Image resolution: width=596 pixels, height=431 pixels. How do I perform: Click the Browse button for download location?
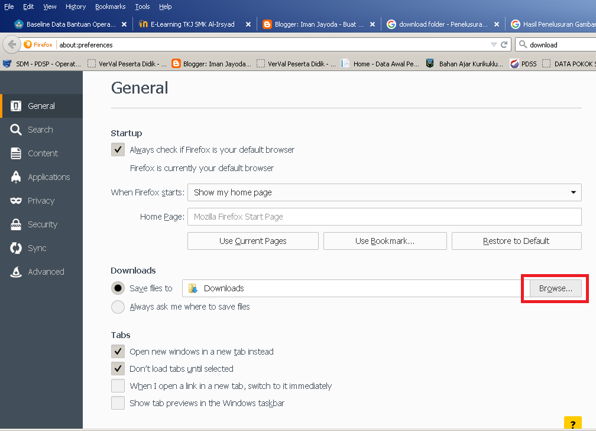click(x=554, y=288)
